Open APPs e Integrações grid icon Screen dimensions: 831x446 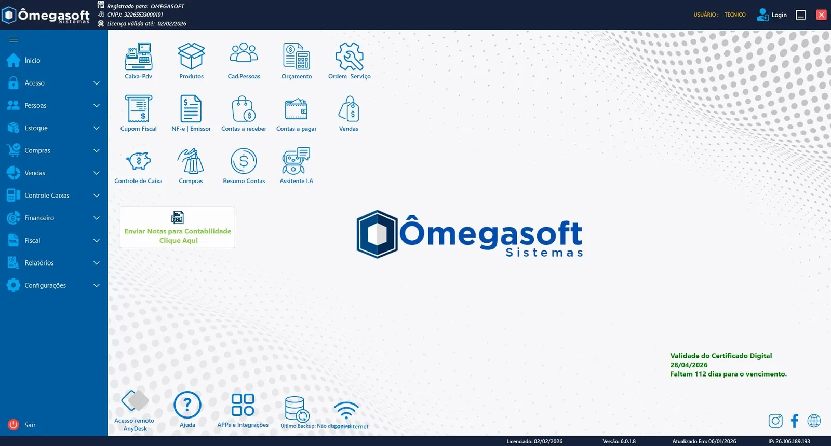[x=243, y=405]
